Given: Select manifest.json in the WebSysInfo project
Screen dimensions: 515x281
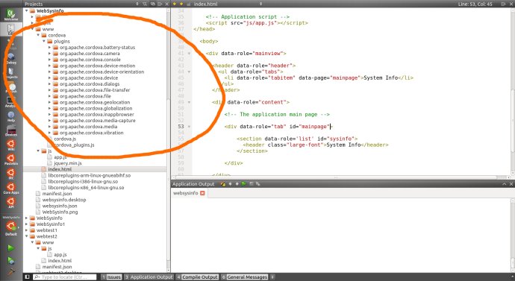Looking at the screenshot, I should [57, 194].
